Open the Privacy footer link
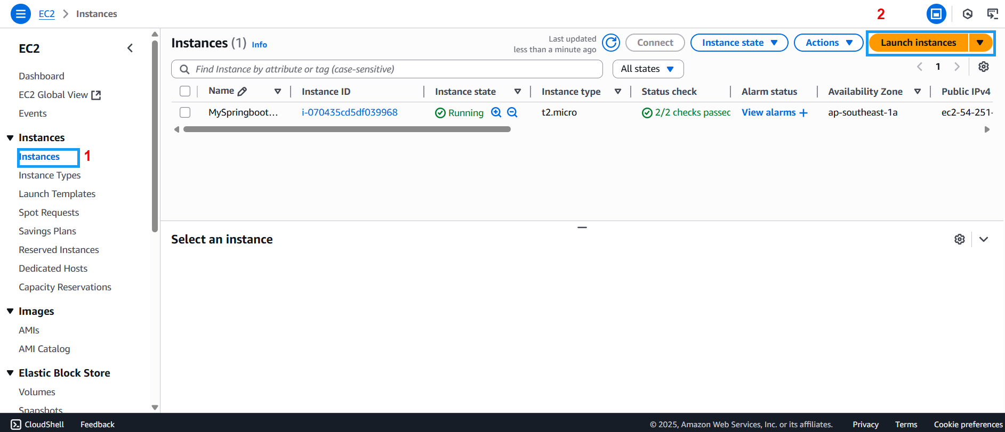The width and height of the screenshot is (1005, 432). (x=865, y=425)
